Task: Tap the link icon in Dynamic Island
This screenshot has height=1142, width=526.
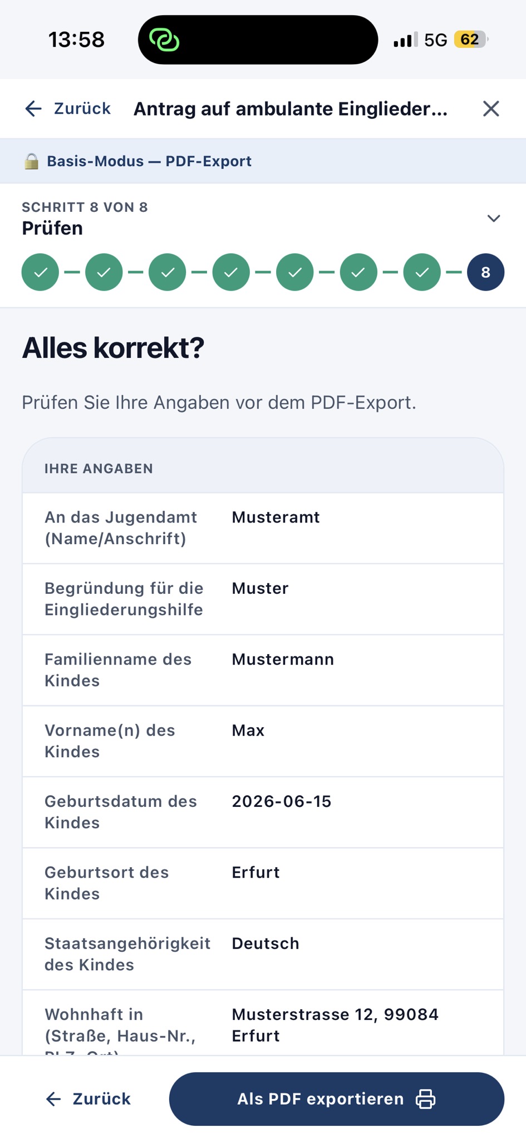Action: (164, 40)
